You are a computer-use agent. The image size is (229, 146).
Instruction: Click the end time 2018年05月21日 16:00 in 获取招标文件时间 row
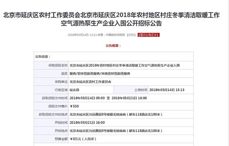(x=129, y=98)
